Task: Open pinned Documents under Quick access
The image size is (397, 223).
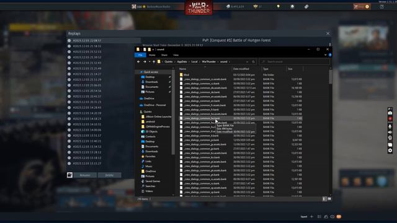Action: pos(151,87)
